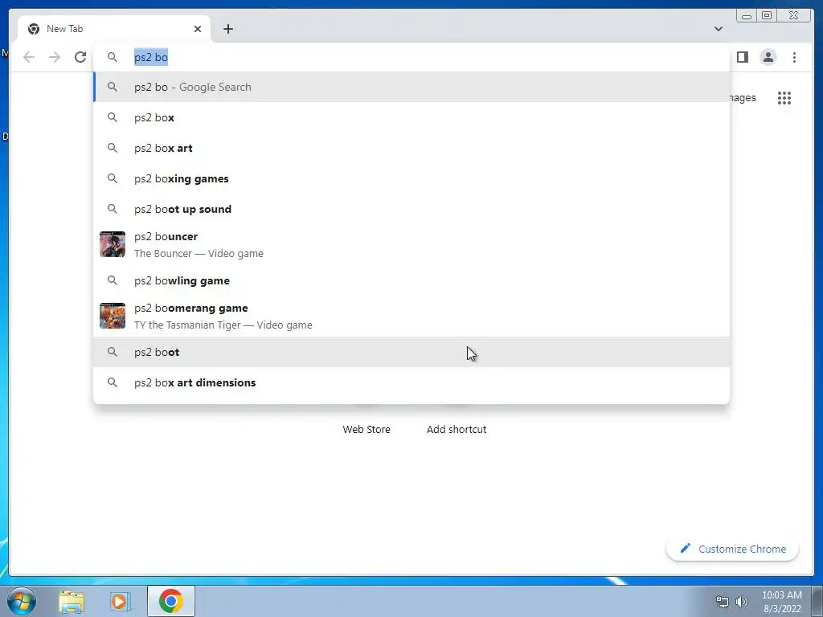823x617 pixels.
Task: Close the New Tab tab
Action: coord(198,29)
